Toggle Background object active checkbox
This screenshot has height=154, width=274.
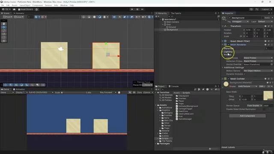(229, 18)
